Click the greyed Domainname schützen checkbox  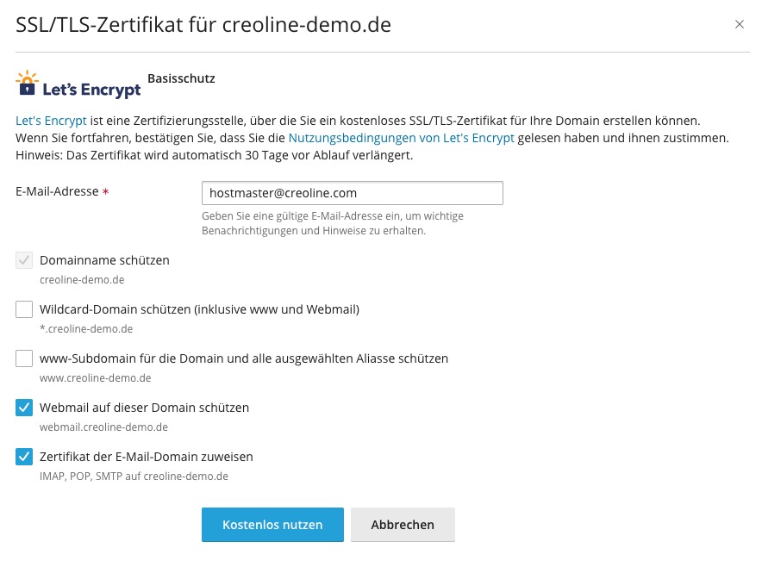[x=24, y=260]
